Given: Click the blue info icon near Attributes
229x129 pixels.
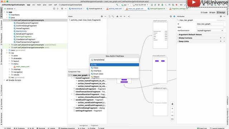Looking at the screenshot, I should point(174,16).
